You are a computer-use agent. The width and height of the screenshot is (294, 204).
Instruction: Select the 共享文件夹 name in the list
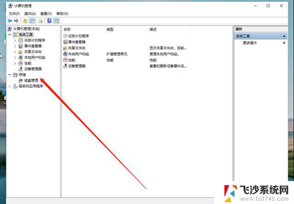click(77, 48)
